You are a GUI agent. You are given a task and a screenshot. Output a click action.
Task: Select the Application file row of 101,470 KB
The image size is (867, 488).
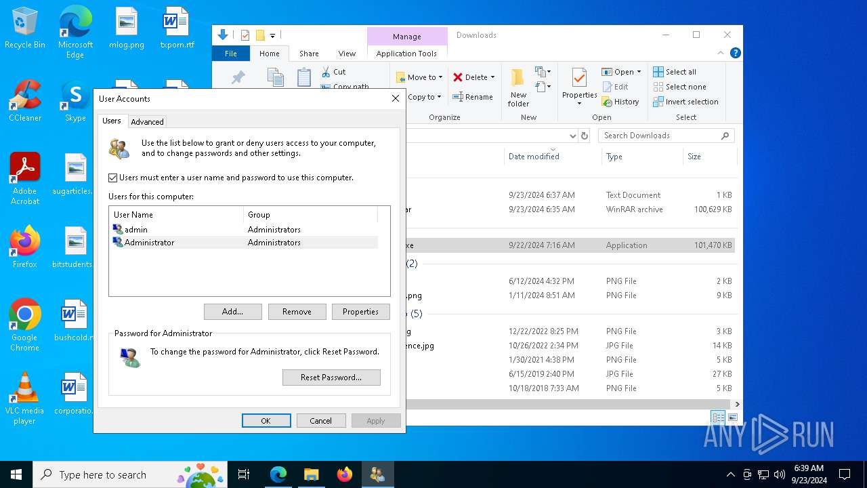click(x=570, y=245)
